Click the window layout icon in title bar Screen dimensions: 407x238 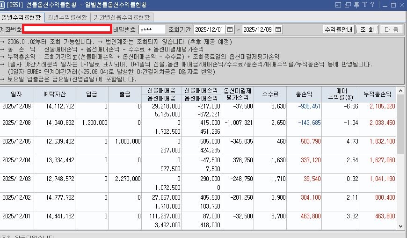click(x=338, y=5)
